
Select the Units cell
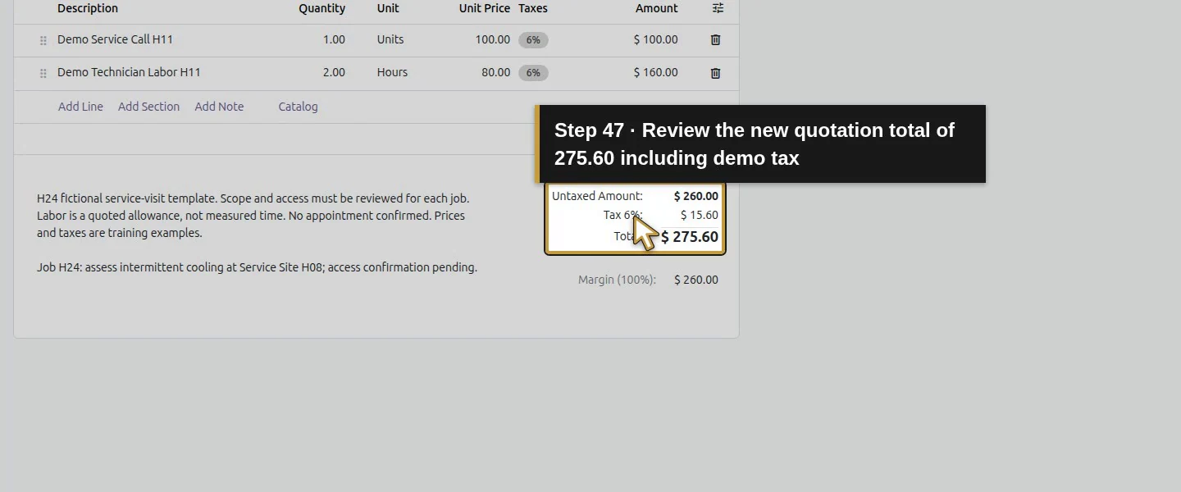[x=390, y=39]
